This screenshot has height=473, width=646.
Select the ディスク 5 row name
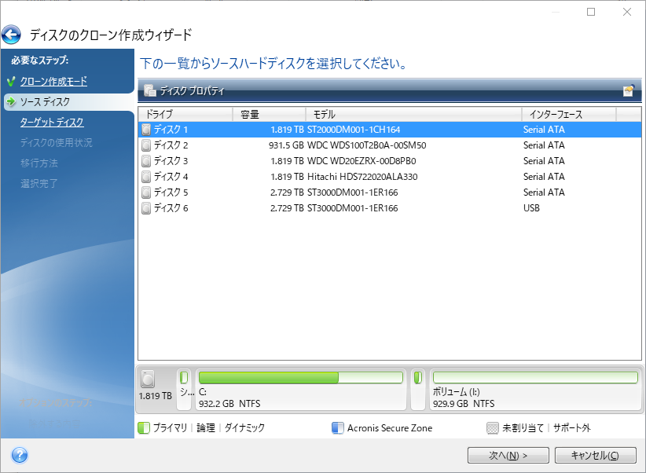[x=171, y=192]
